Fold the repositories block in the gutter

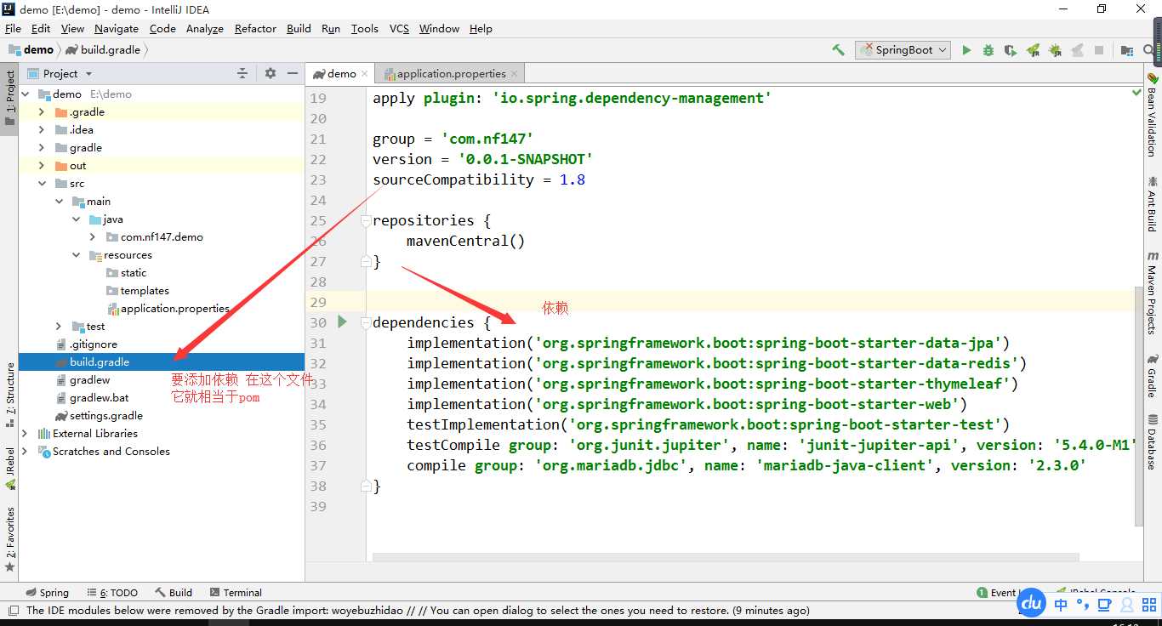(365, 221)
